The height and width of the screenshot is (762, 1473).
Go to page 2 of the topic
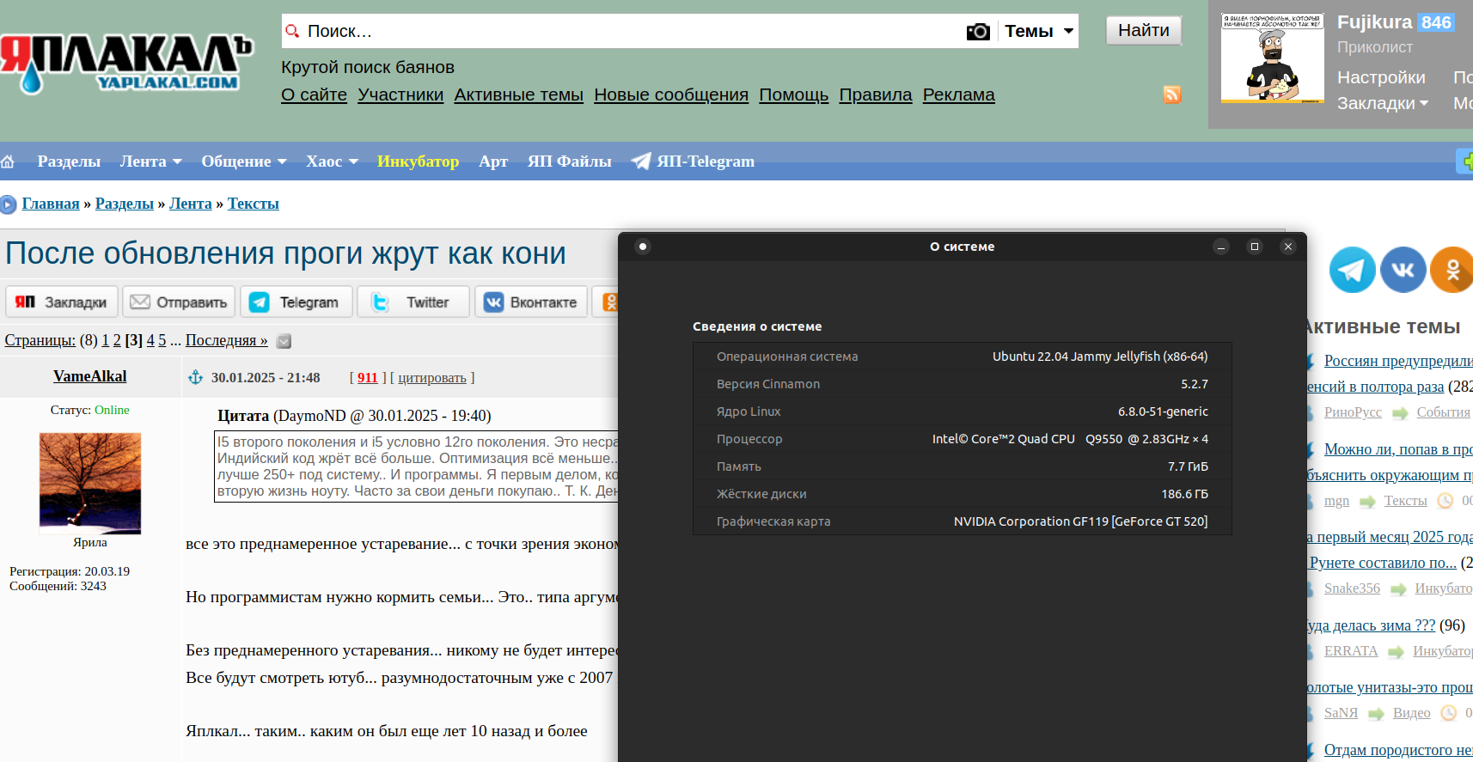click(x=117, y=340)
